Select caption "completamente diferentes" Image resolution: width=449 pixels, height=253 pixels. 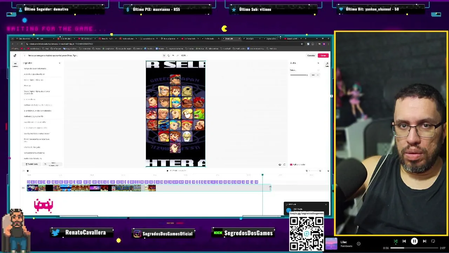pyautogui.click(x=34, y=153)
